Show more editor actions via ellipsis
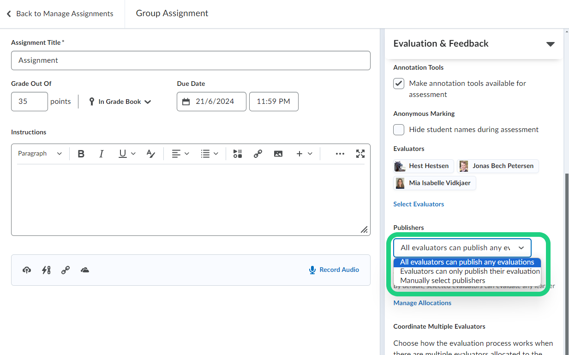This screenshot has width=569, height=355. click(x=340, y=153)
